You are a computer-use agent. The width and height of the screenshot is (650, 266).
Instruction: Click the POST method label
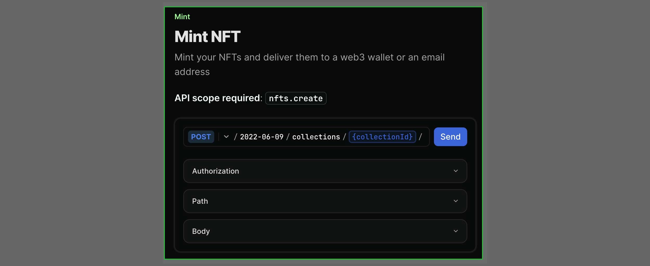(201, 137)
